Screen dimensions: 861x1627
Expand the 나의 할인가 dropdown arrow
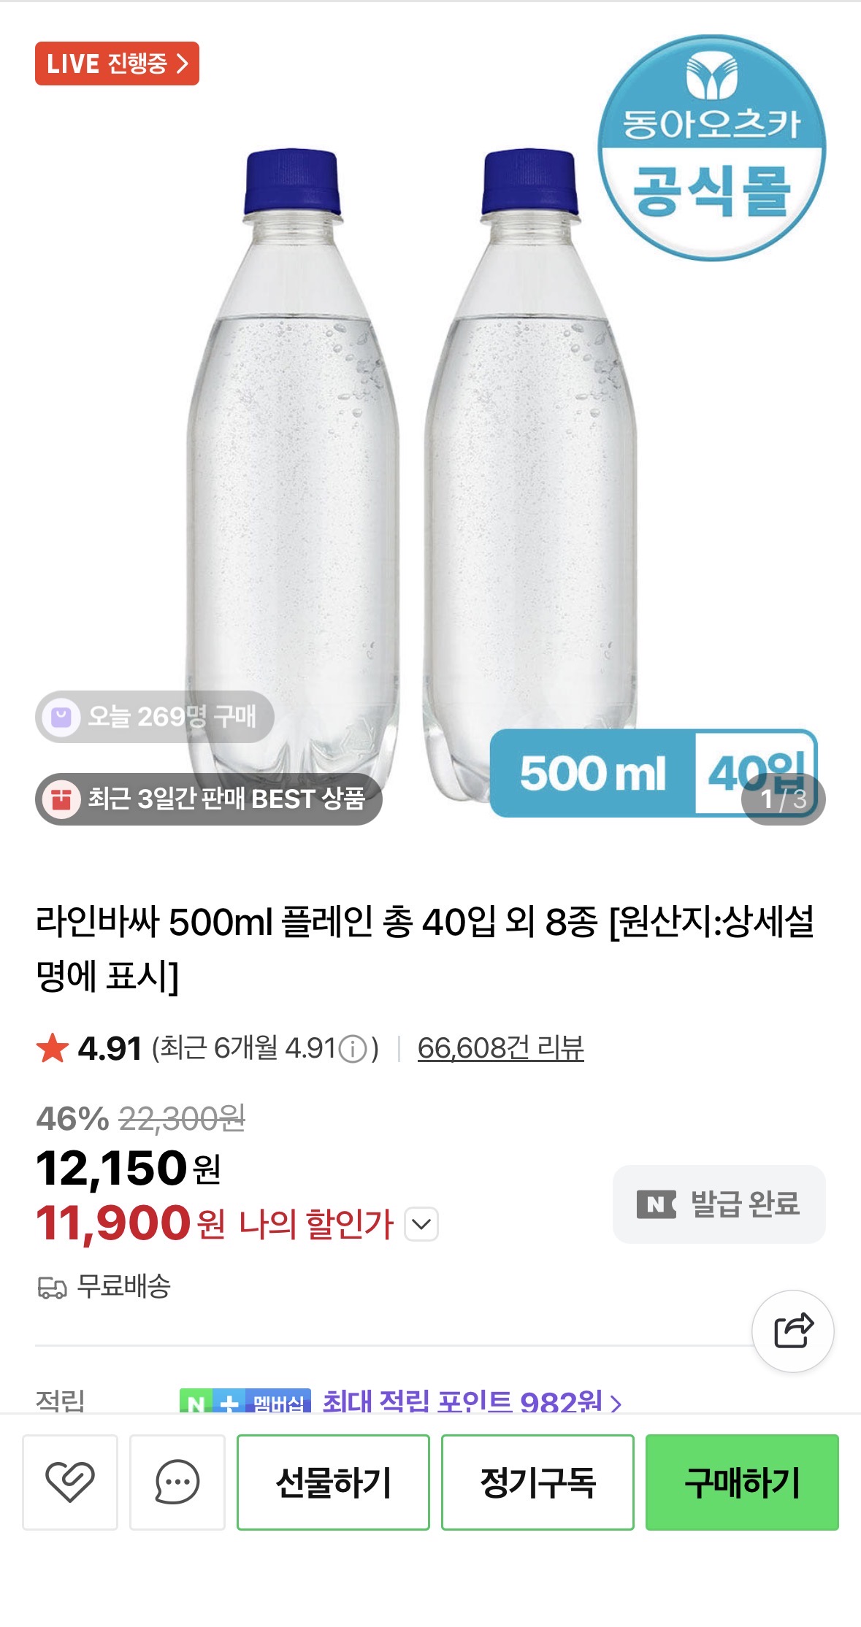click(x=421, y=1224)
